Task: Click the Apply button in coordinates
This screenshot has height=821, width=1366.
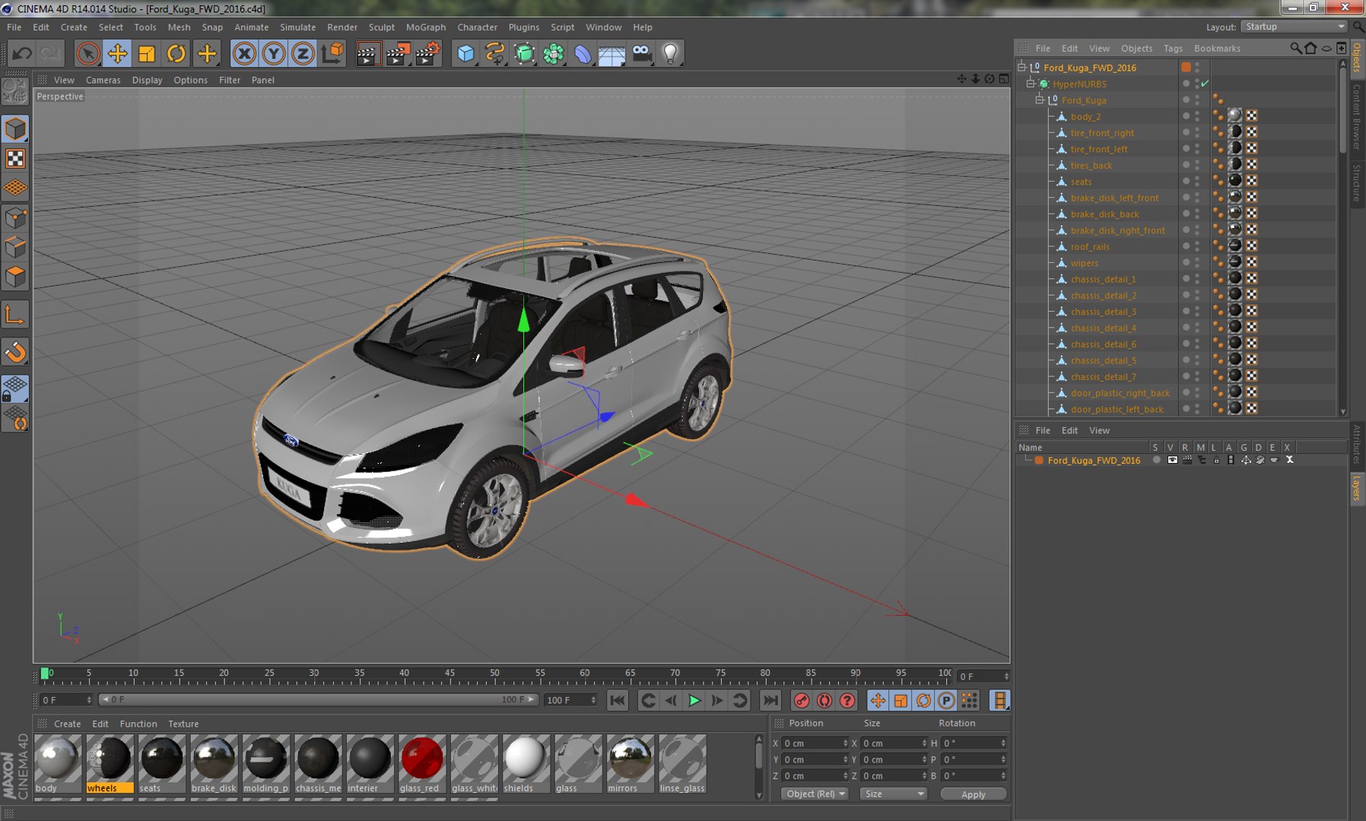Action: pos(973,794)
